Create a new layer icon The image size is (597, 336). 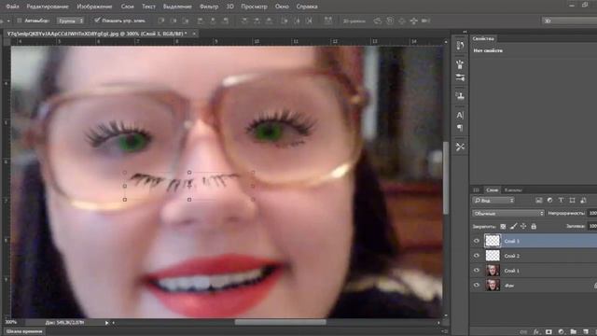click(x=585, y=332)
